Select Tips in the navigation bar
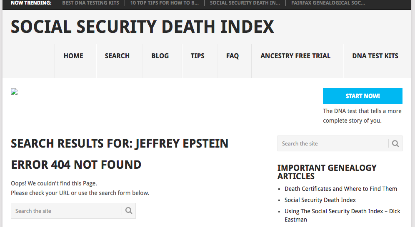The image size is (415, 227). coord(197,56)
